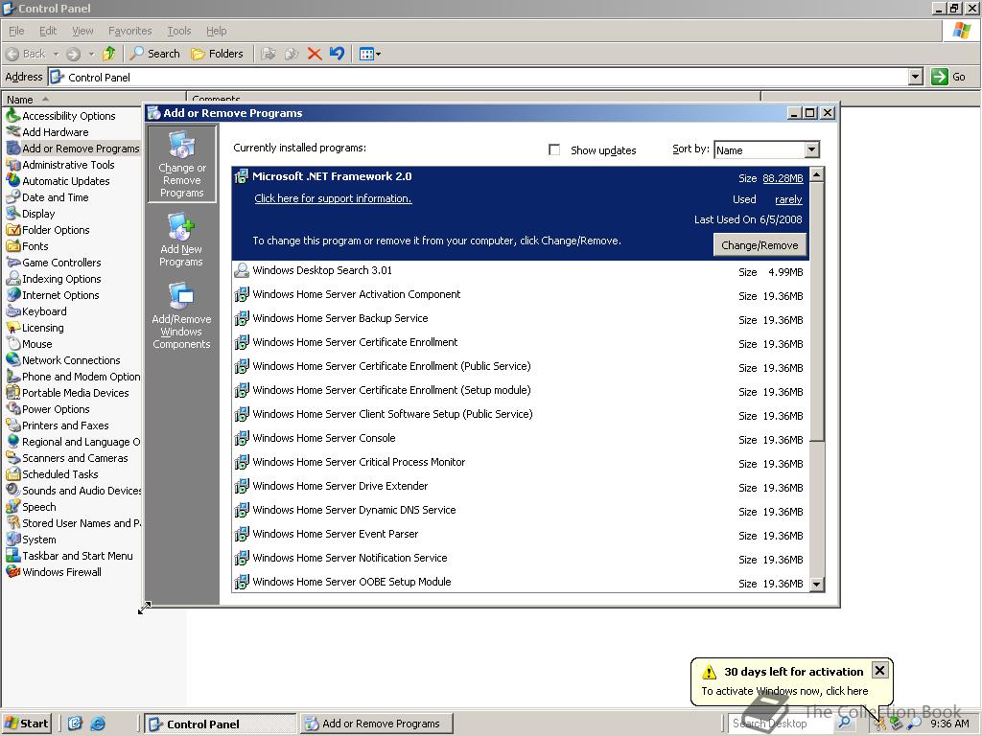Open Add/Remove Windows Components
The image size is (982, 736).
pyautogui.click(x=181, y=316)
